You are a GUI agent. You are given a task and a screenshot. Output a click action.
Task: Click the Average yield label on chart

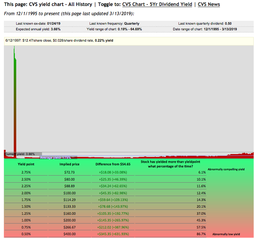(56, 157)
